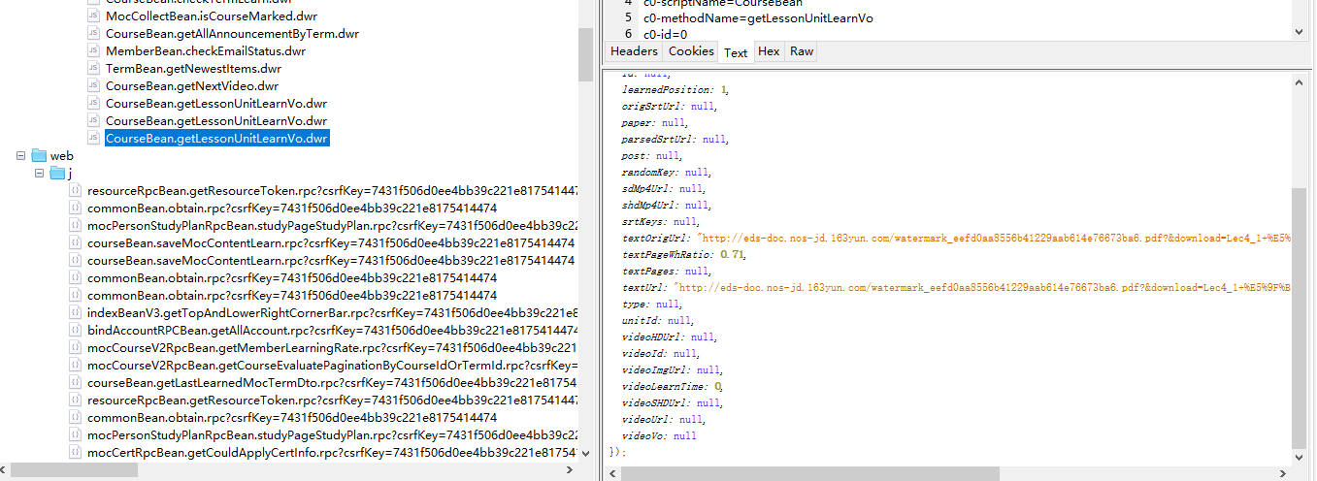Select MocCollectBean.isCourseMarked.dwr in the tree
Screen dimensions: 1317x481
pyautogui.click(x=211, y=16)
